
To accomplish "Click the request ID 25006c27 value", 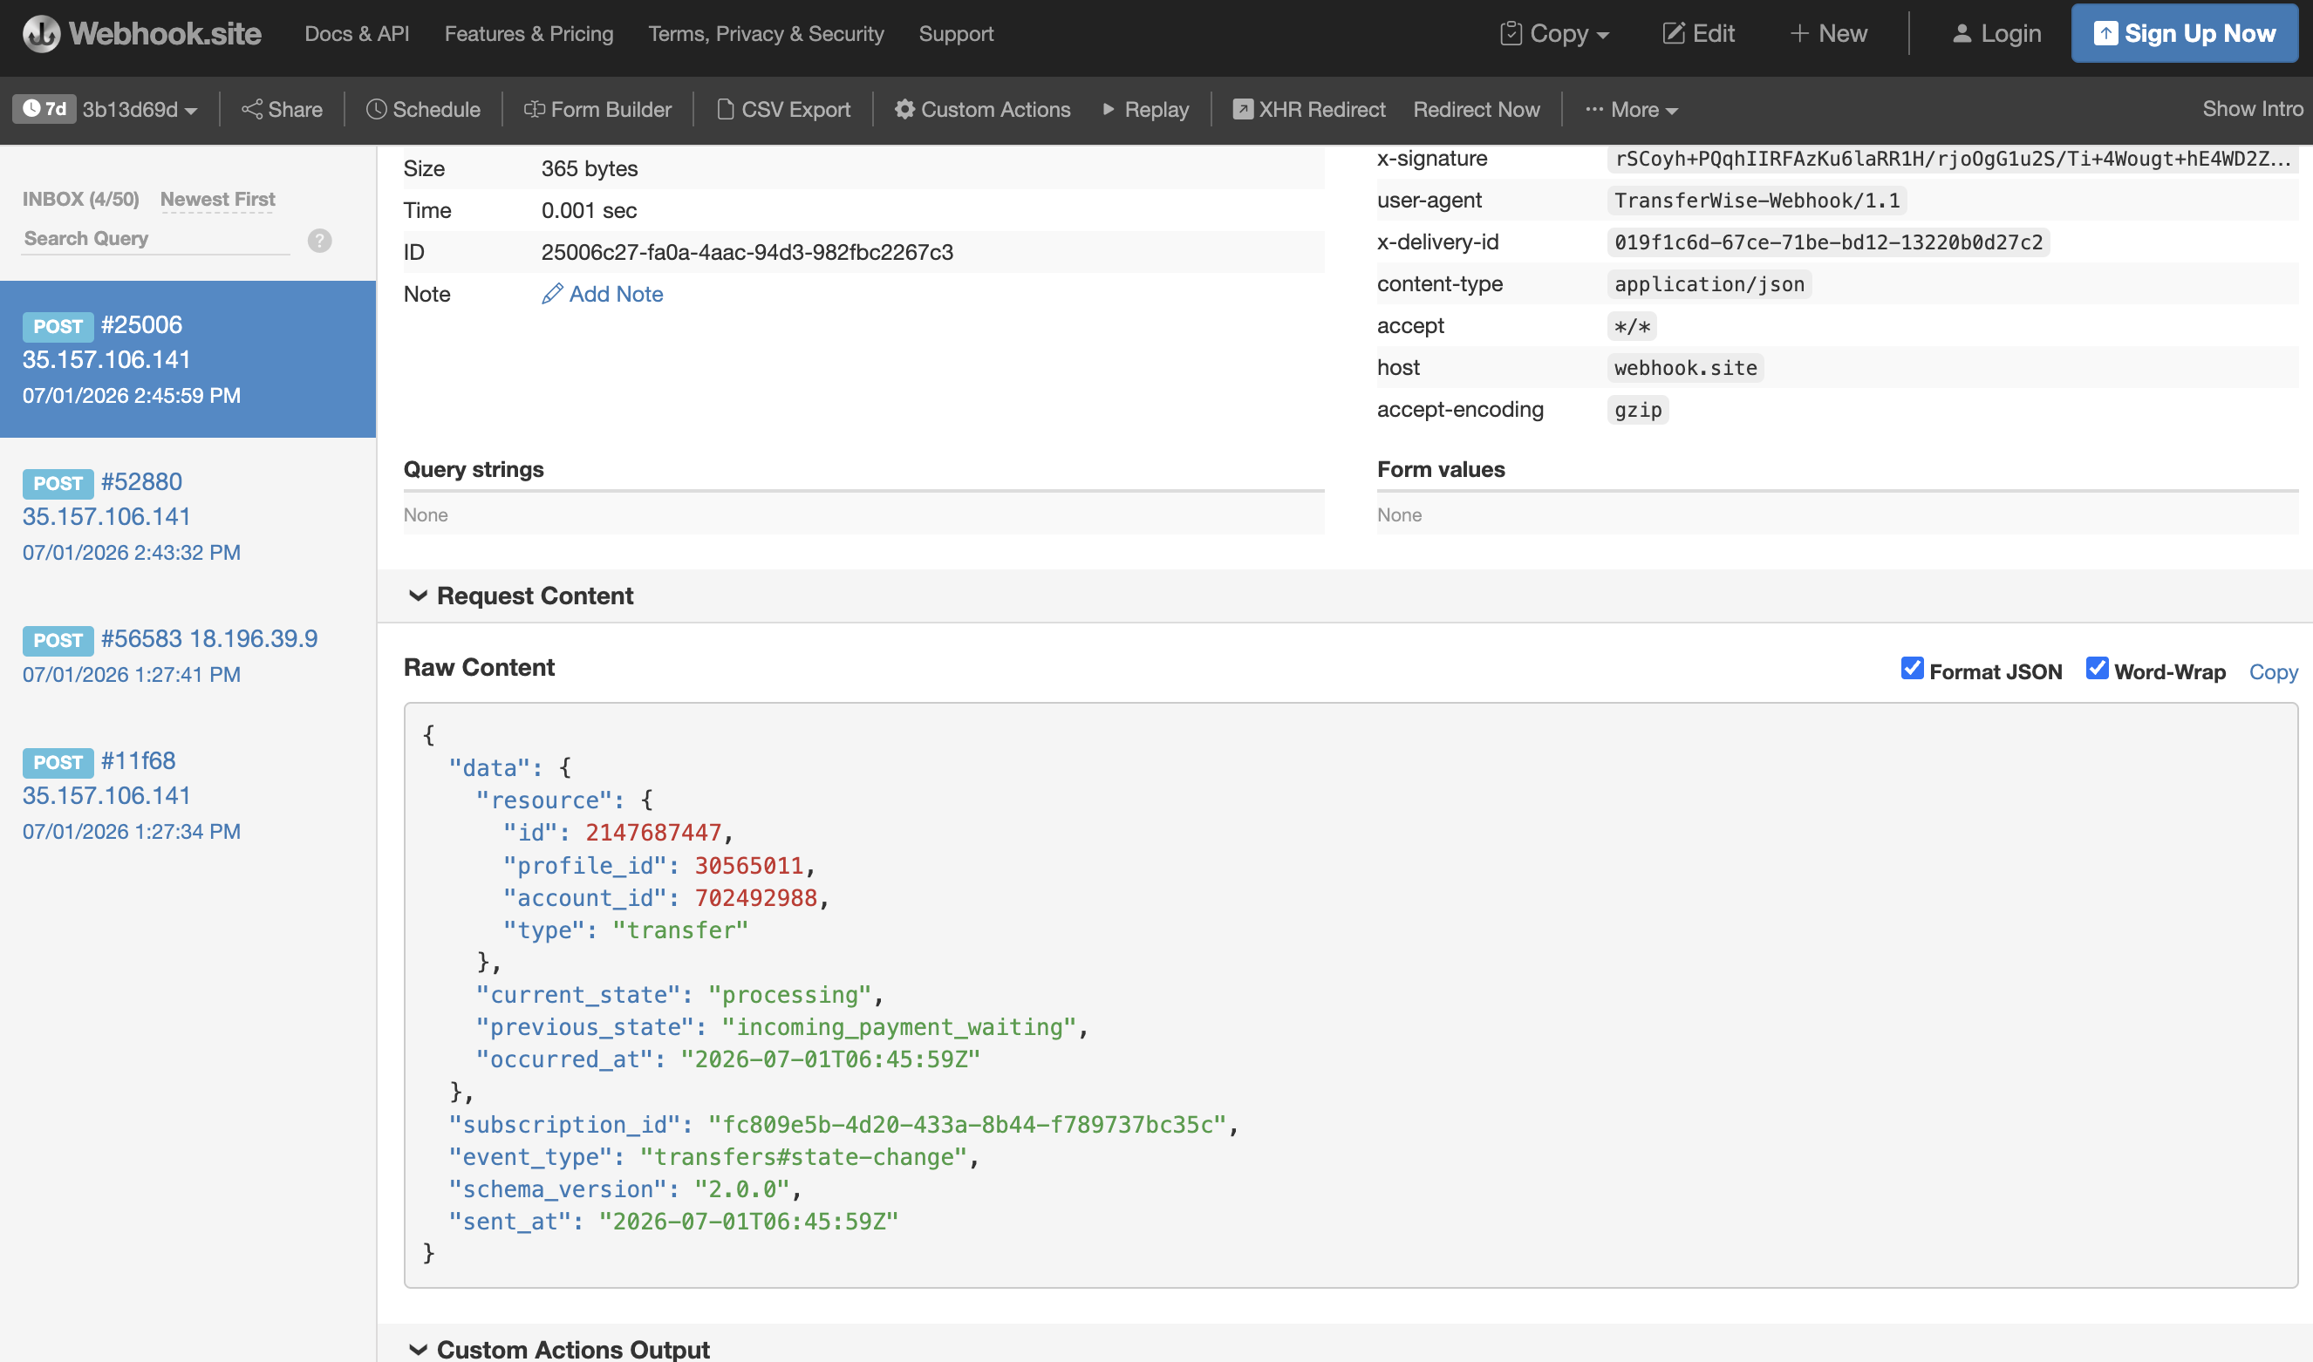I will click(747, 252).
